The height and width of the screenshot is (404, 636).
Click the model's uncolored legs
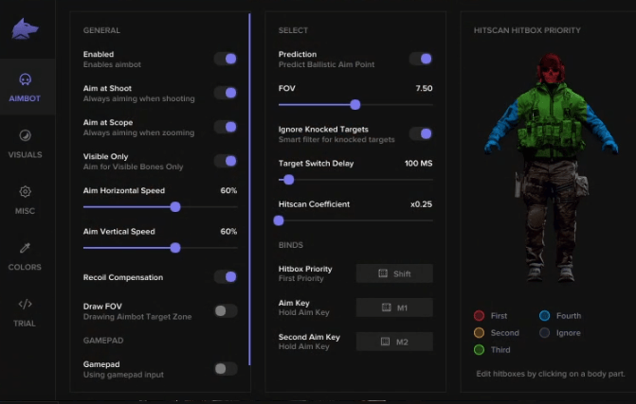pos(550,219)
